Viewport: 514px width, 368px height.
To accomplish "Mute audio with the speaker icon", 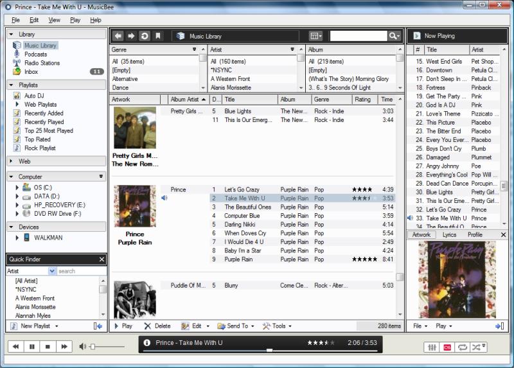I will pyautogui.click(x=83, y=347).
